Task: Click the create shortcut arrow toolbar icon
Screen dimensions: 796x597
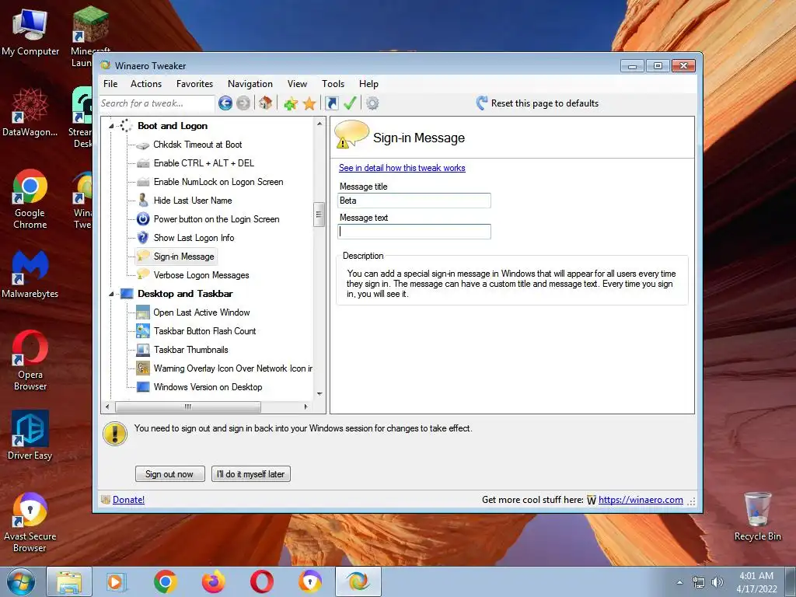Action: click(x=331, y=103)
